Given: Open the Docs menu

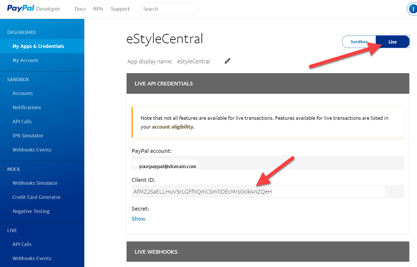Looking at the screenshot, I should (80, 9).
